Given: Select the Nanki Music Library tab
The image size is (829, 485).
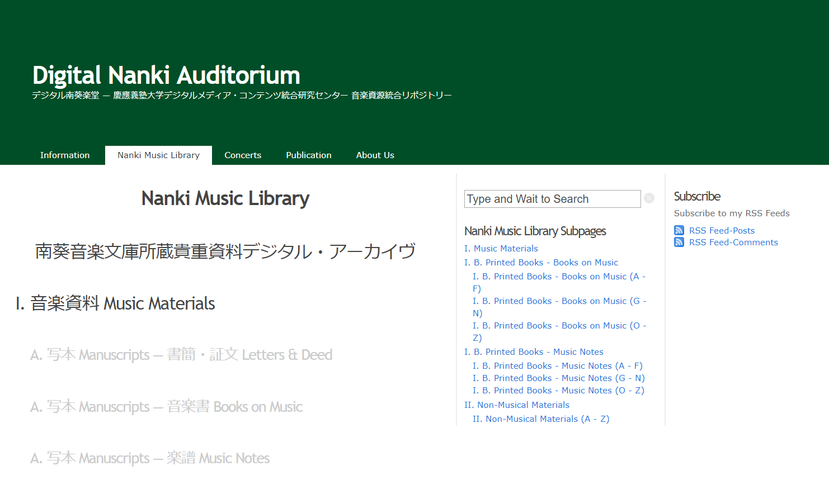Looking at the screenshot, I should pyautogui.click(x=158, y=155).
